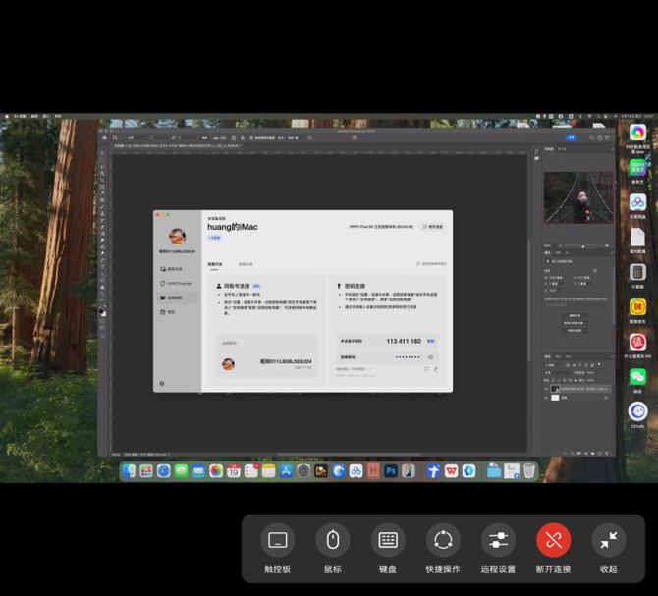Switch to 鼠标 mouse mode
The height and width of the screenshot is (596, 658).
(x=332, y=540)
